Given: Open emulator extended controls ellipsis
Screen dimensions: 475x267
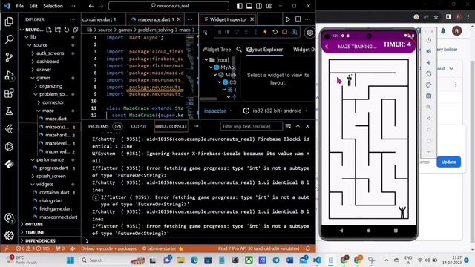Looking at the screenshot, I should 429,151.
